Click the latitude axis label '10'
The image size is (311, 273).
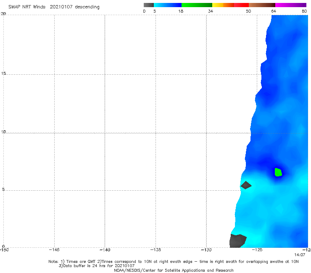click(x=3, y=131)
